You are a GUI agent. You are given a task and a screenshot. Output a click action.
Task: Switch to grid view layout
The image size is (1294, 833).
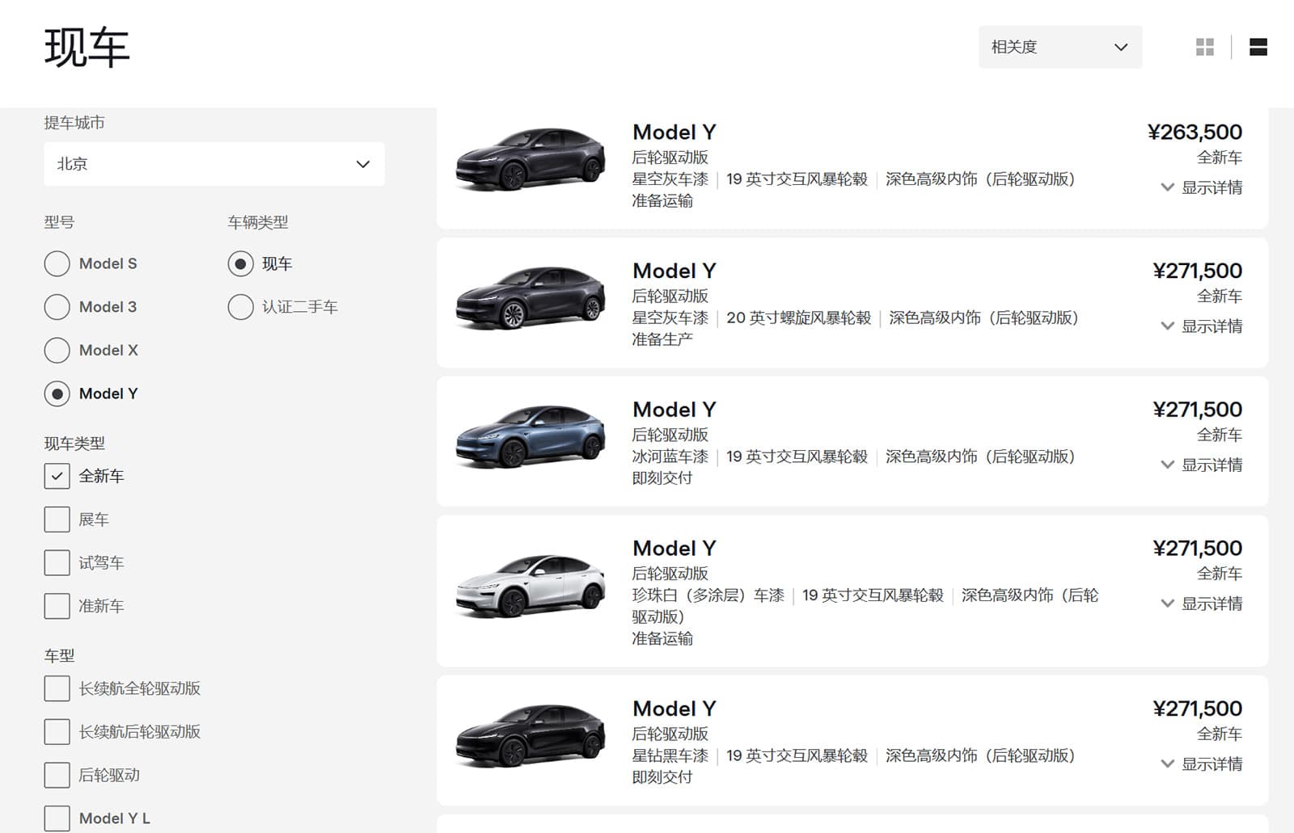1204,47
